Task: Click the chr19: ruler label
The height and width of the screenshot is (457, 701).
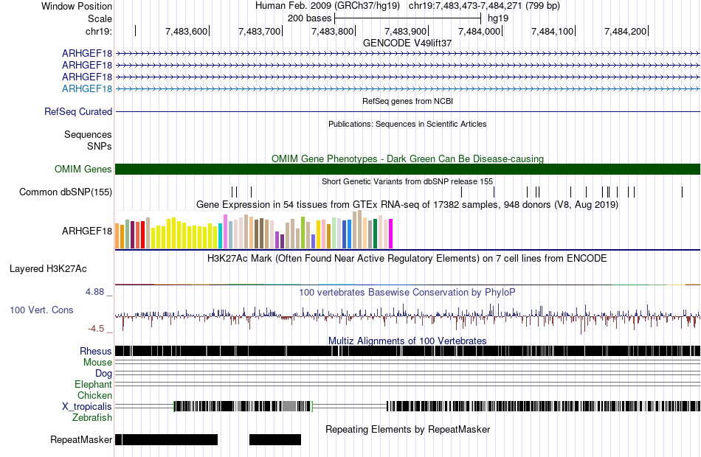Action: pyautogui.click(x=98, y=31)
